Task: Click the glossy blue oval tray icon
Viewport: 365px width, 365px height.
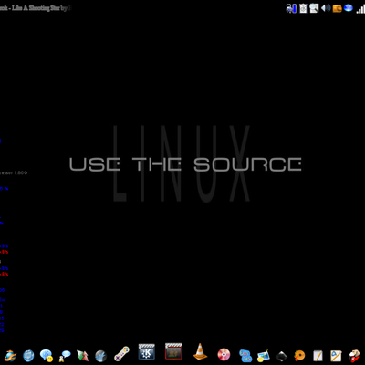Action: pyautogui.click(x=349, y=8)
